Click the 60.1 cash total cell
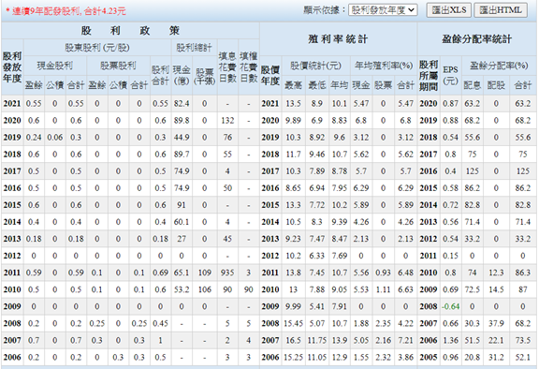 coord(182,222)
